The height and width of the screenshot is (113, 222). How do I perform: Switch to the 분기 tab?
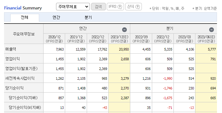(x=88, y=18)
